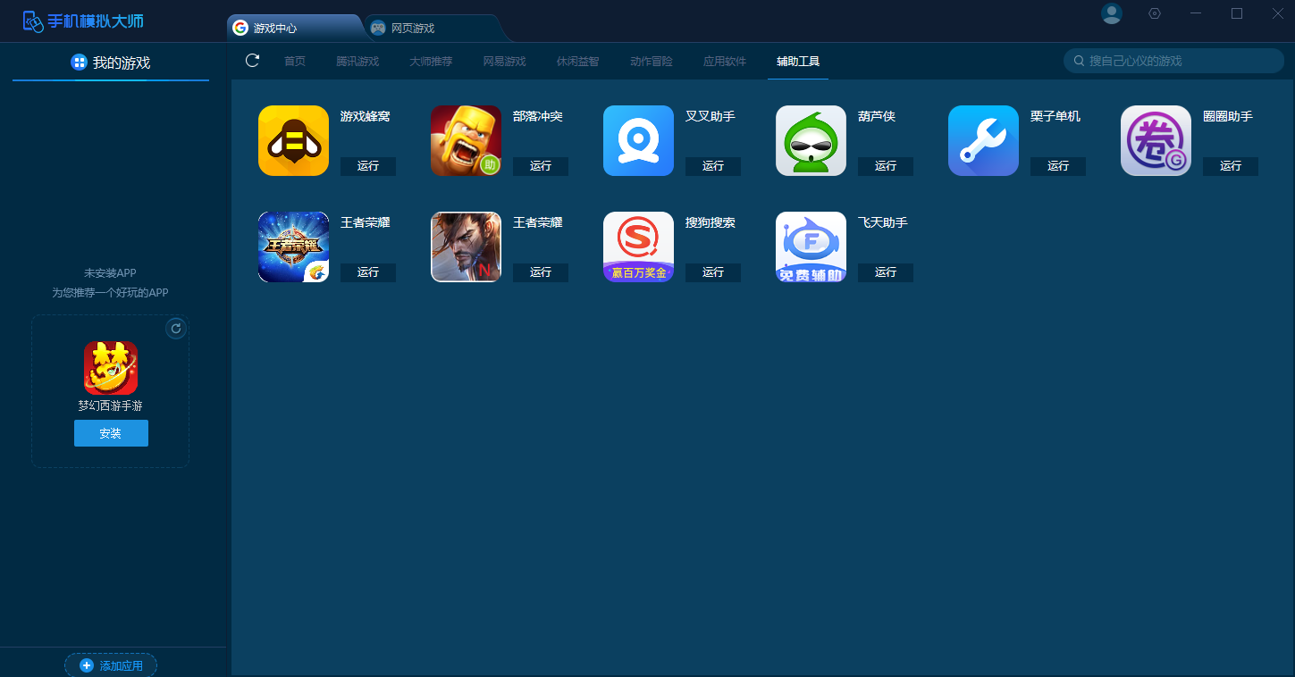Run 搜狗搜索 with its 运行 button
1295x677 pixels.
[x=713, y=272]
